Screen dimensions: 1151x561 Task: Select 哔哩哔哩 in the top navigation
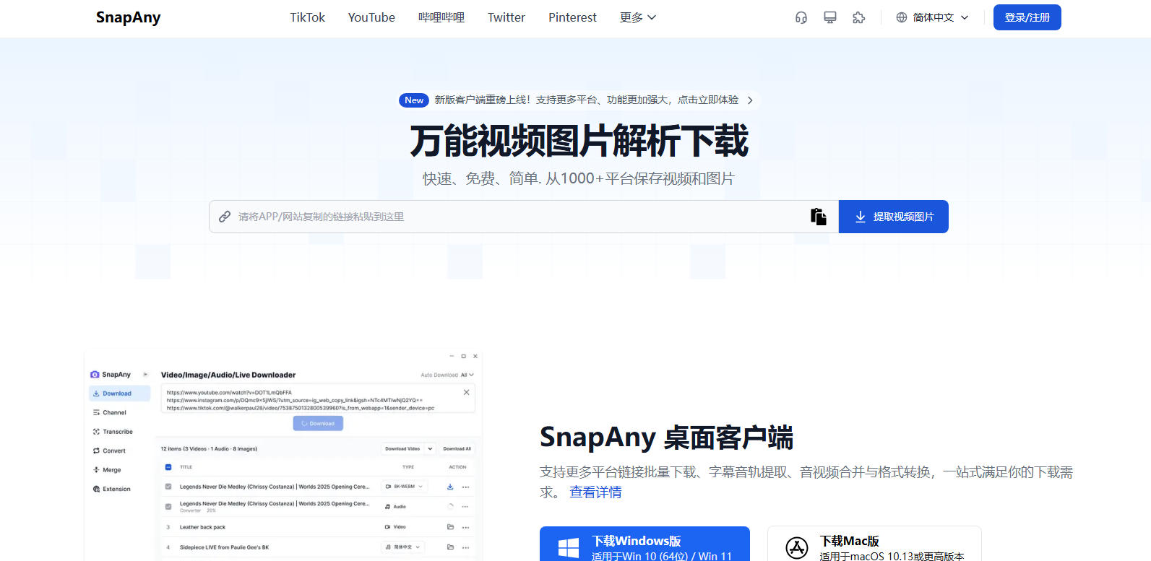[x=441, y=17]
